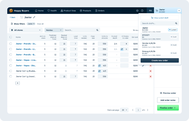
Task: Go to the previous page arrow
Action: [133, 110]
